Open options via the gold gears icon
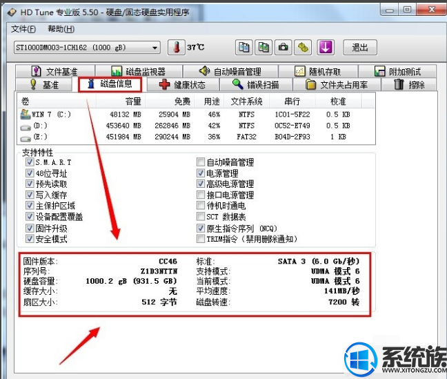 point(303,48)
